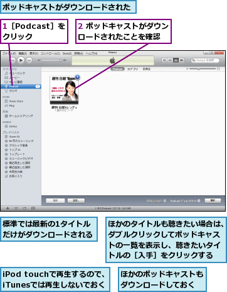Select the クラシック音楽 playlist
Screen dimensions: 227x292
[x=21, y=145]
